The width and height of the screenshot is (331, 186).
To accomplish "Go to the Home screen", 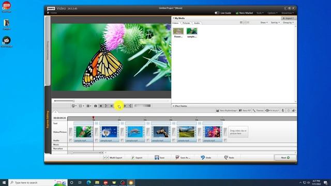I will coord(52,13).
